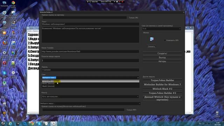Click the Youtube channel URL field
Viewport: 224px width, 126px height.
(90, 51)
